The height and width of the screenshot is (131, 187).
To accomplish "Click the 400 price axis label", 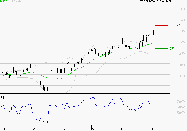I will [x=182, y=43].
